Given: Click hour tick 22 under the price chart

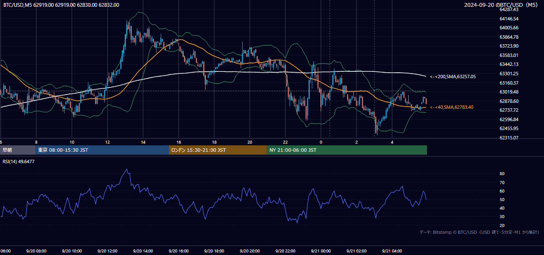Looking at the screenshot, I should click(285, 142).
